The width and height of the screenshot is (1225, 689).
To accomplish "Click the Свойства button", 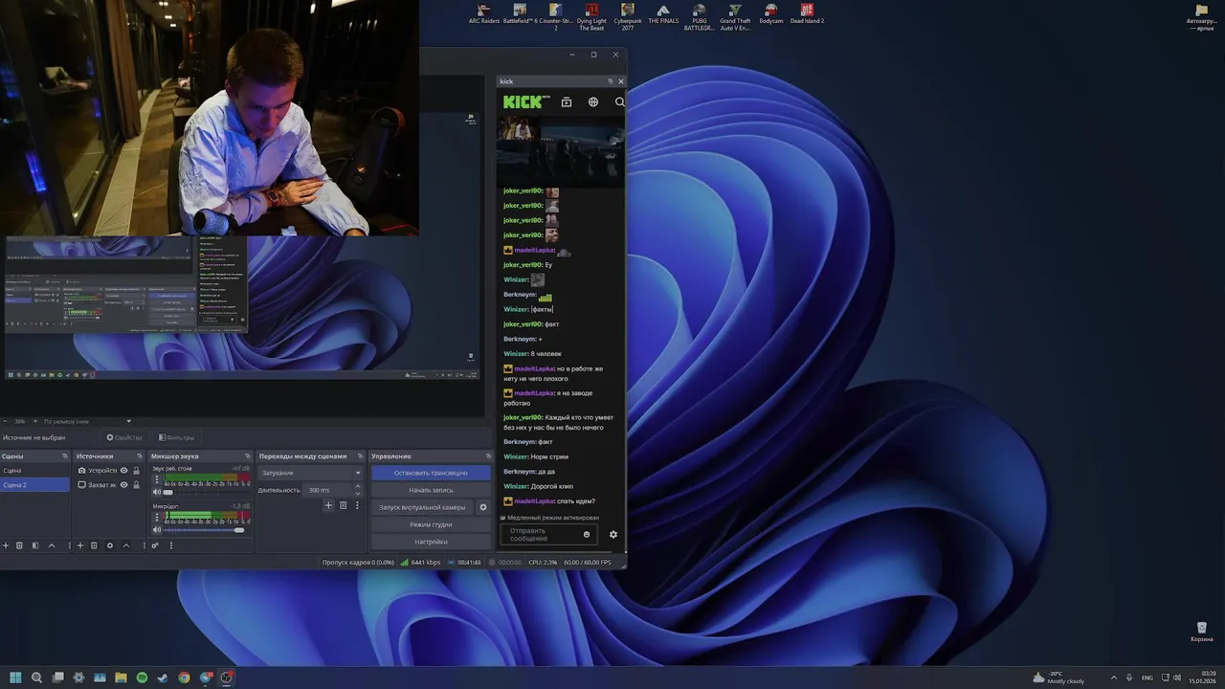I will [123, 437].
